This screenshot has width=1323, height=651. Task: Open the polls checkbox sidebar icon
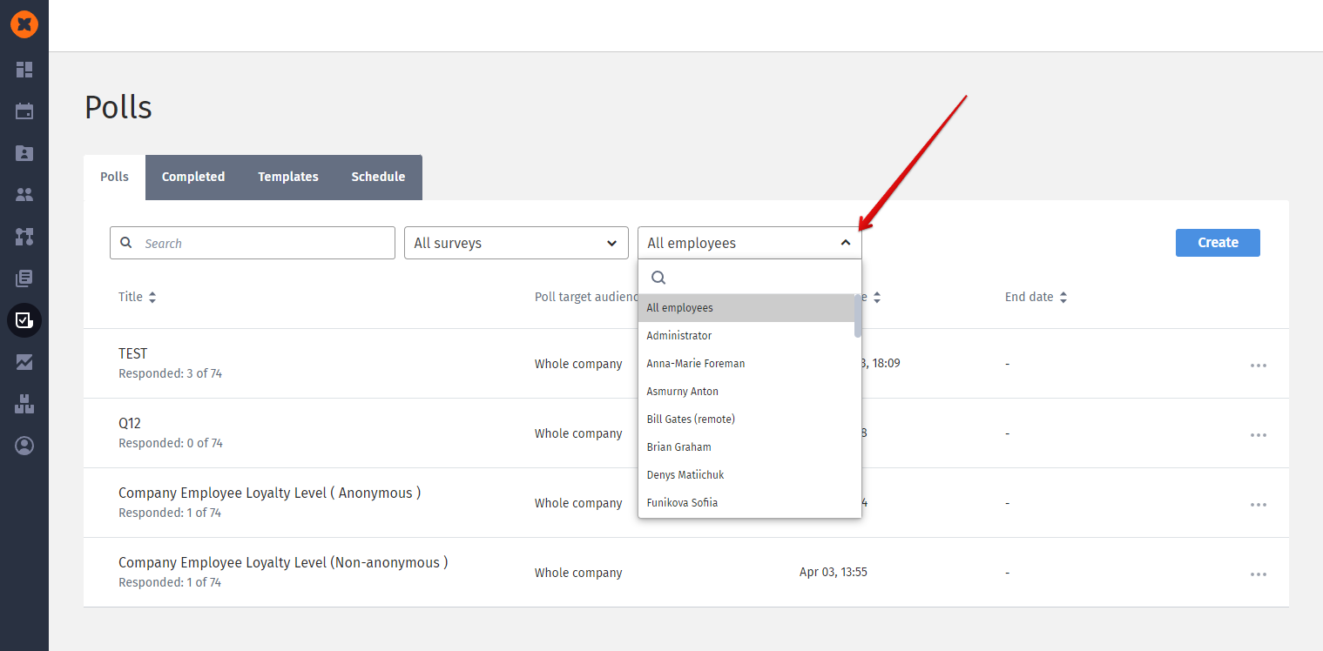[24, 320]
